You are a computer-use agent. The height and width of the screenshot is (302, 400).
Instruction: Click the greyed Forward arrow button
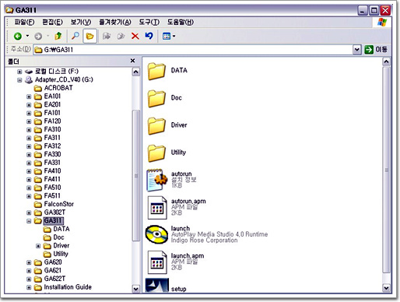tap(38, 36)
